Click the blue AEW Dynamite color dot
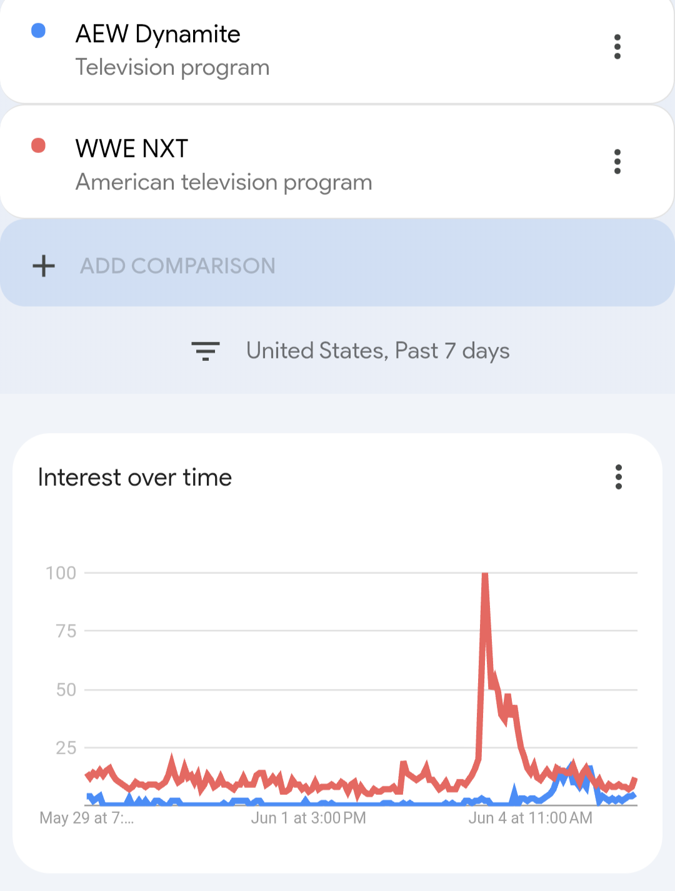 coord(39,31)
